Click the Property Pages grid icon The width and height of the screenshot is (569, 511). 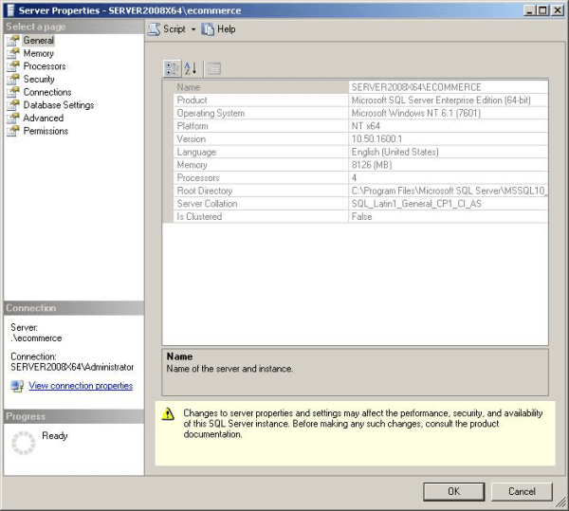(214, 68)
